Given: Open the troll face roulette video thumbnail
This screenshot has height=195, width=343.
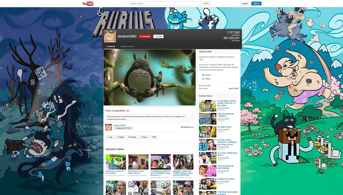Looking at the screenshot, I should tap(161, 188).
